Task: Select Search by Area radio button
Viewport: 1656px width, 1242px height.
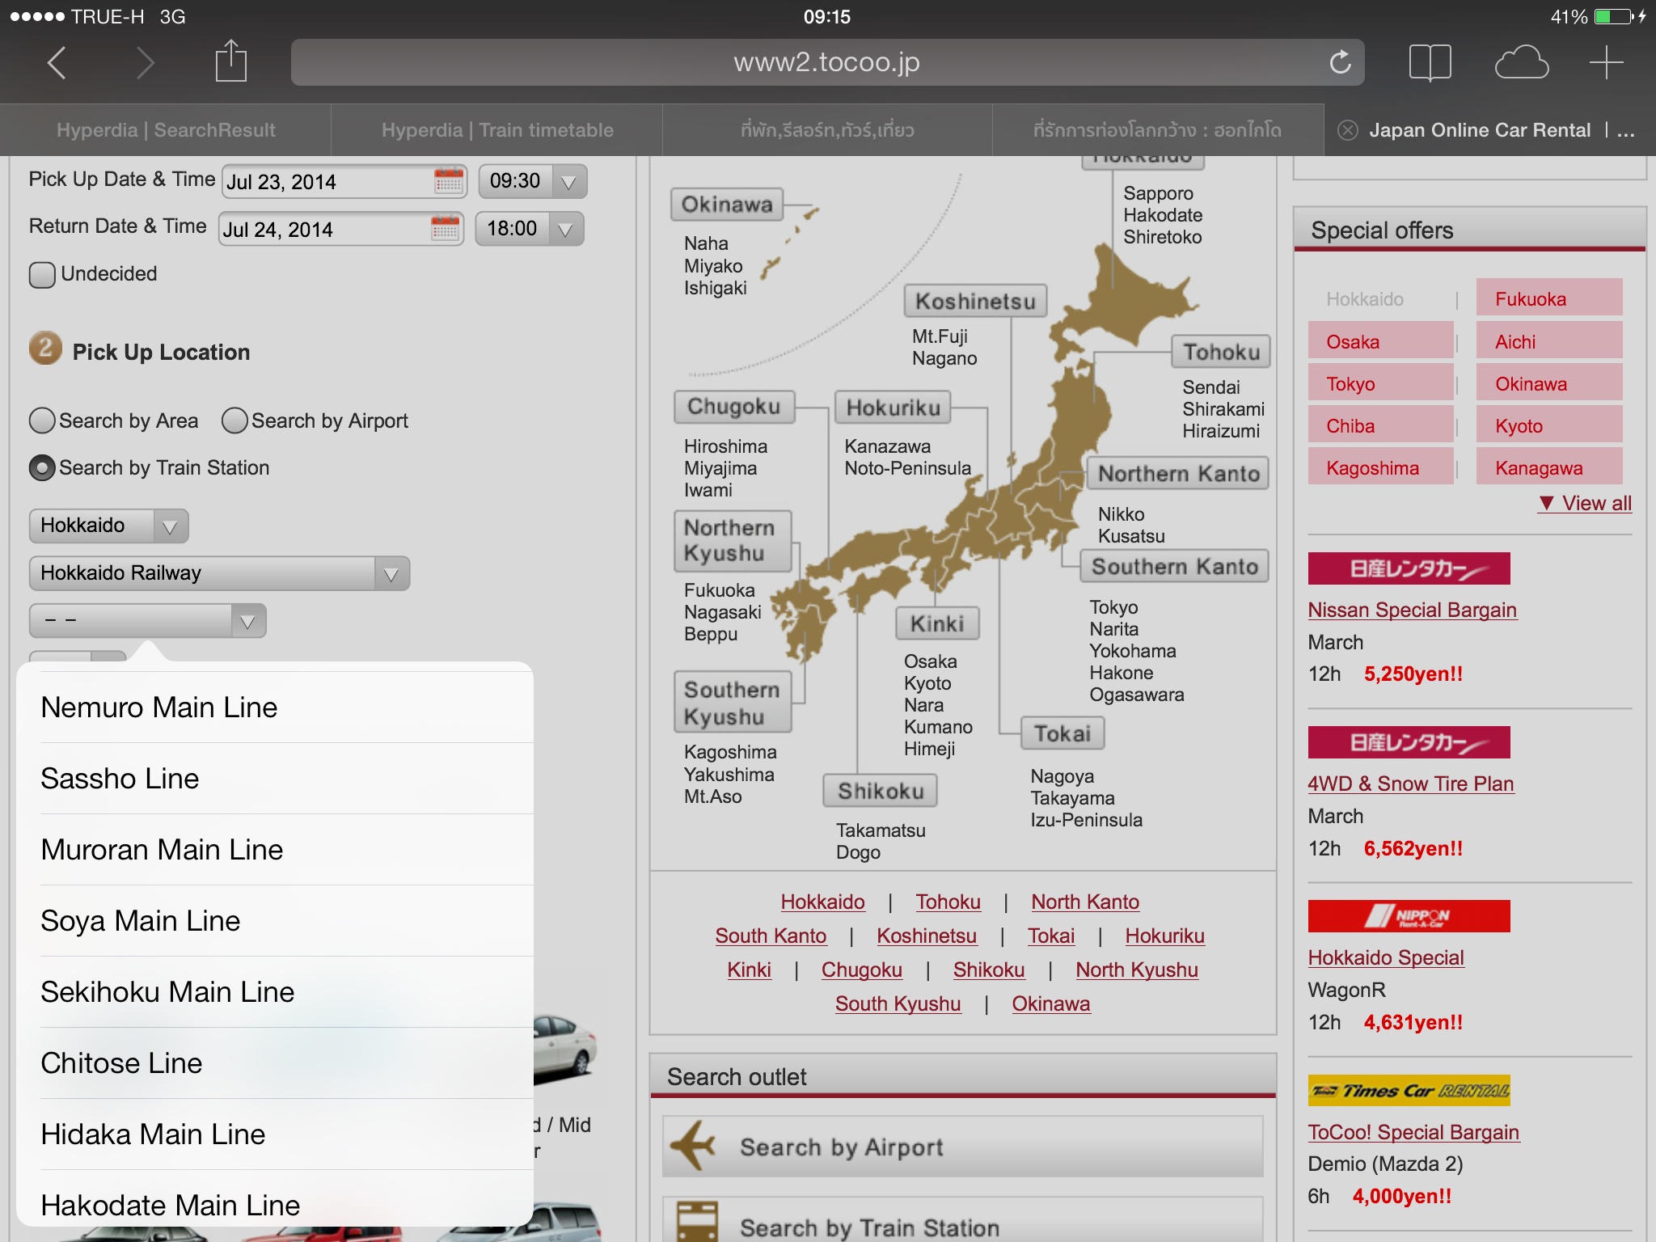Action: pos(42,421)
